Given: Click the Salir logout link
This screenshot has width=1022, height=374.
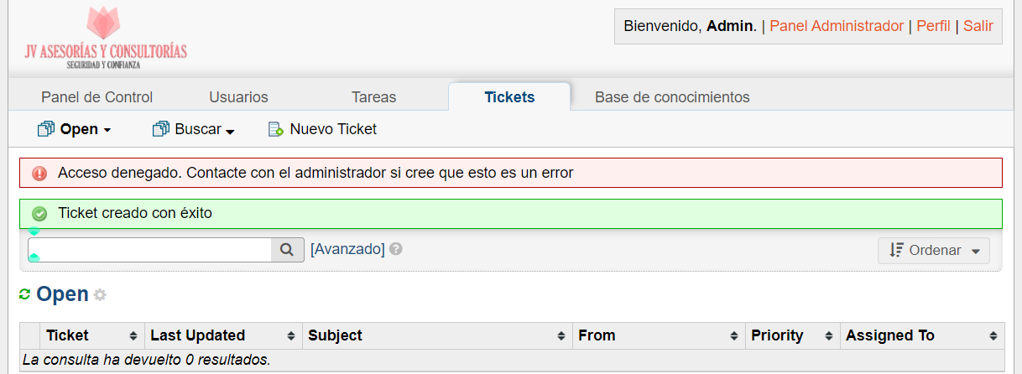Looking at the screenshot, I should (x=978, y=26).
